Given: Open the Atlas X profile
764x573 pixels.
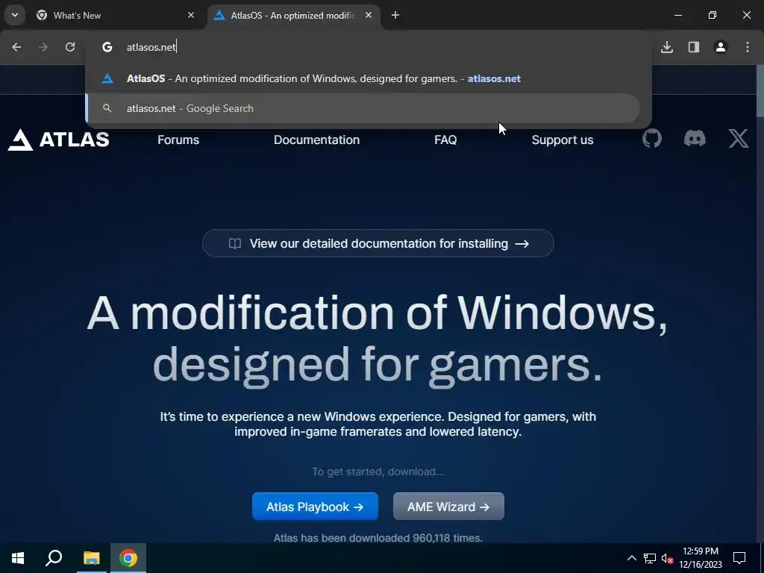Looking at the screenshot, I should (739, 139).
